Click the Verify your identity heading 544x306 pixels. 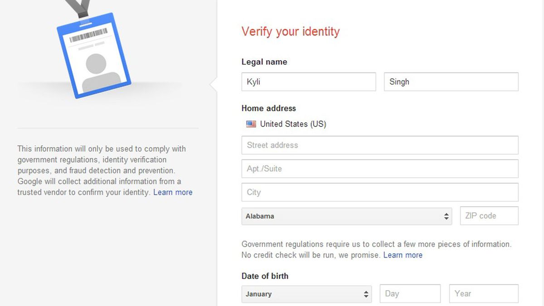[290, 32]
